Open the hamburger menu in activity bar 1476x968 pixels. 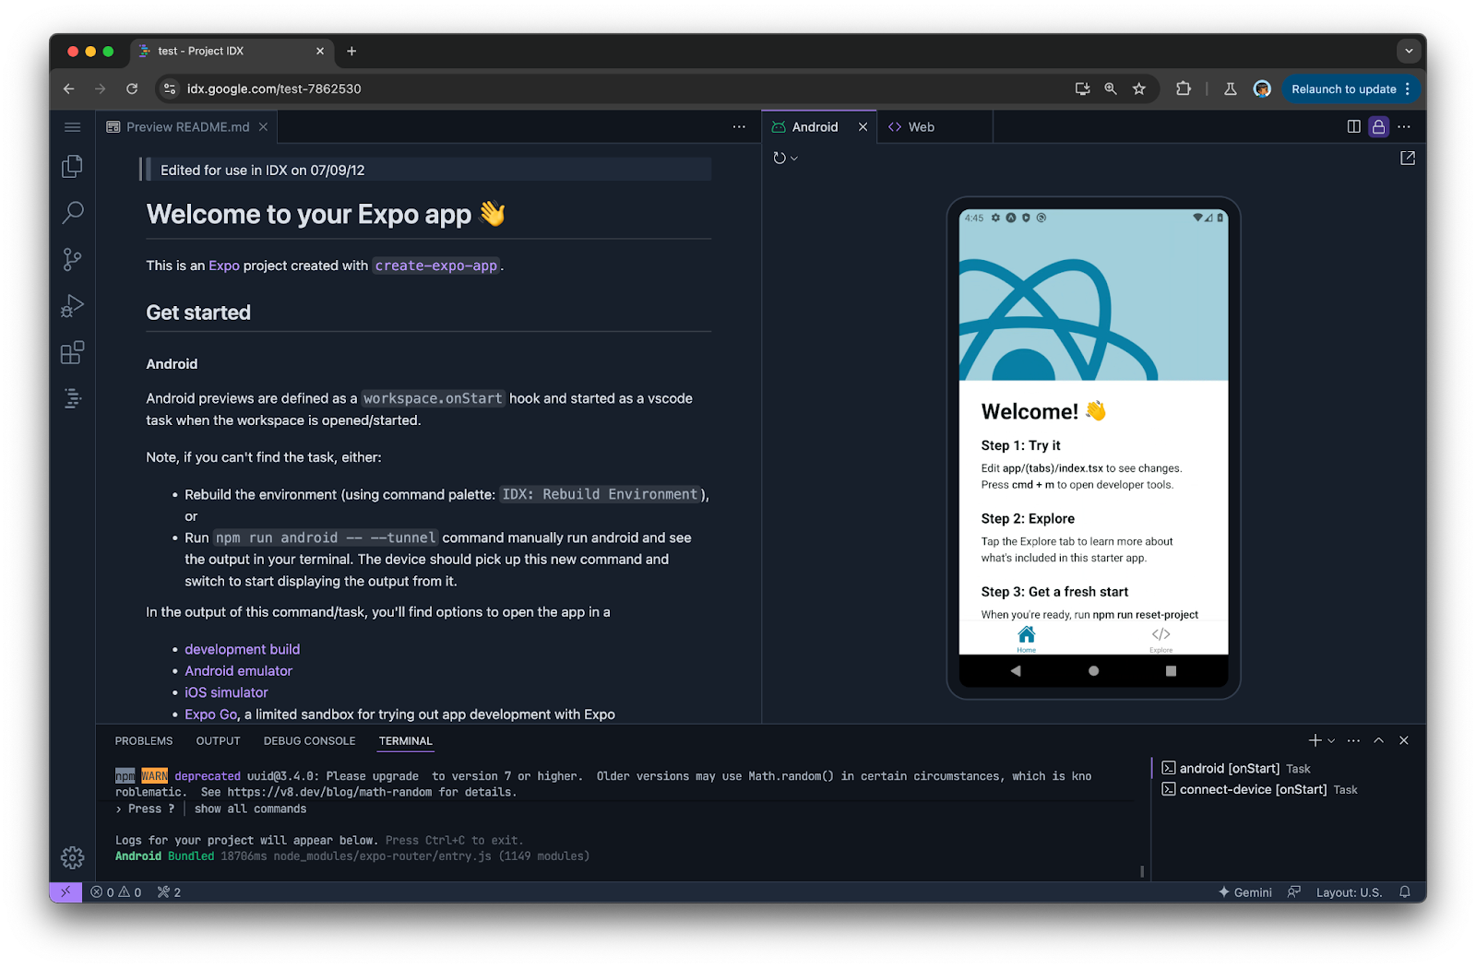[72, 127]
